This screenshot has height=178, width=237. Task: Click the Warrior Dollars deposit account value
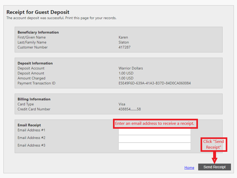(131, 68)
